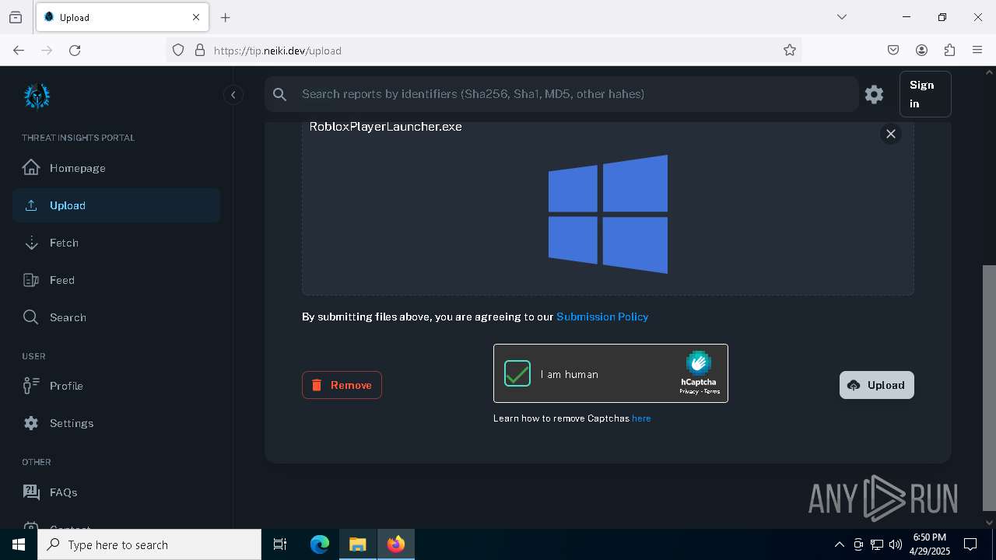
Task: Open the volume speaker tray icon
Action: (x=896, y=544)
